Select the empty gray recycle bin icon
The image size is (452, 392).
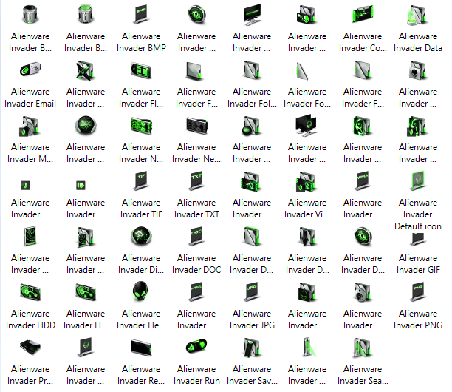30,15
